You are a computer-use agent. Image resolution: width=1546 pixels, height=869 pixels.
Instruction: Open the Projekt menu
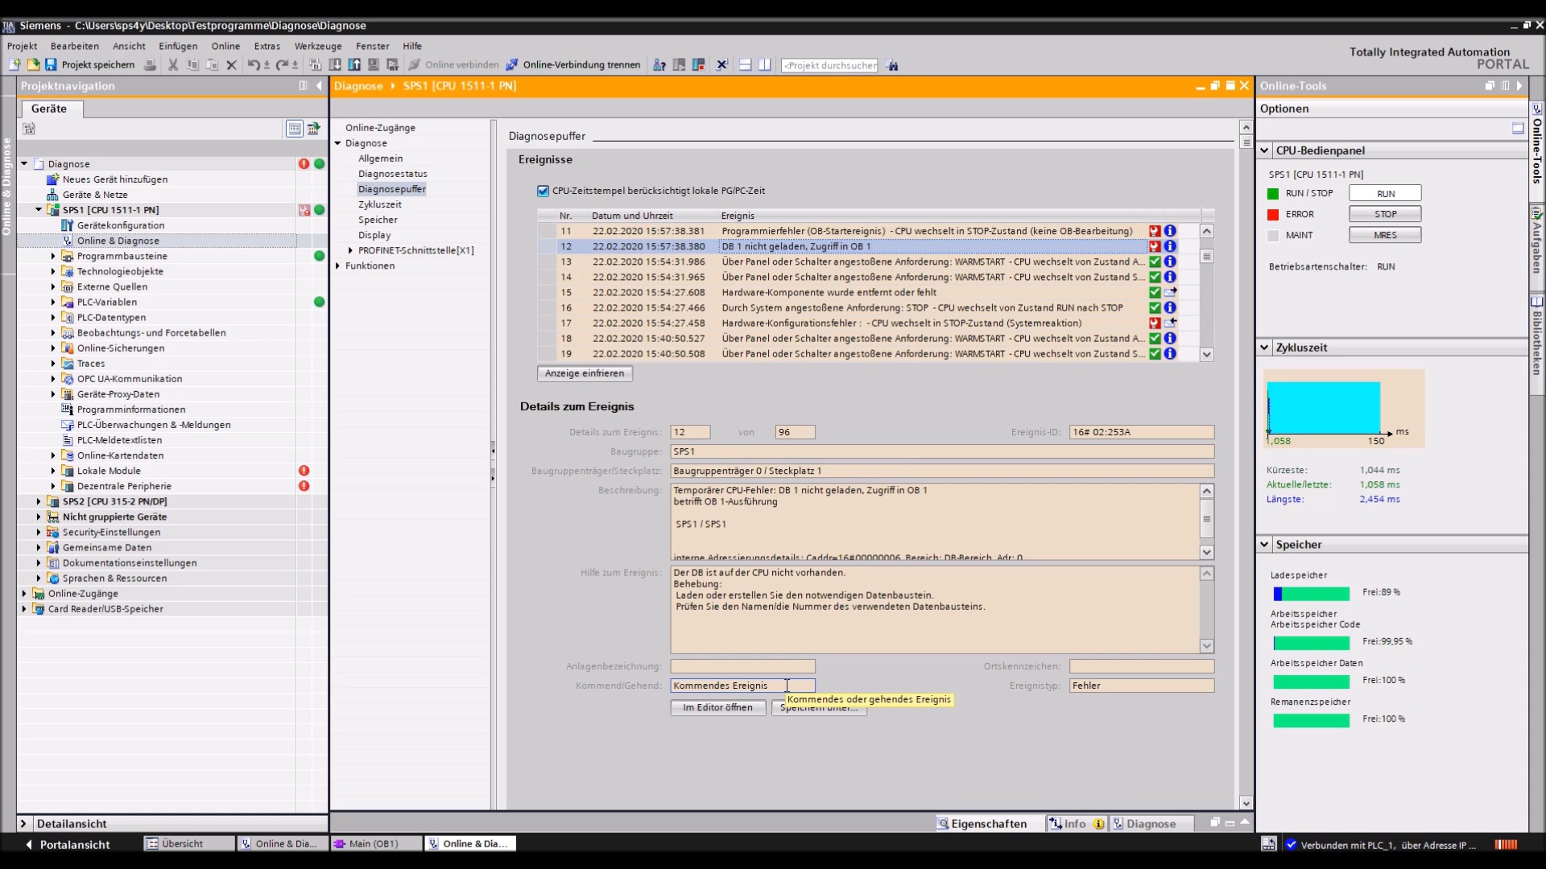tap(23, 46)
